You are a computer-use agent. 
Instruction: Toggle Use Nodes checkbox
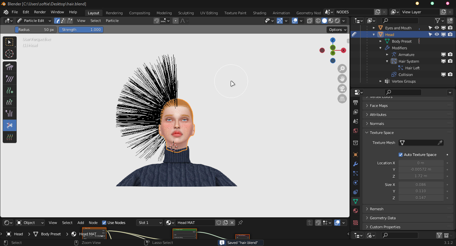point(104,223)
